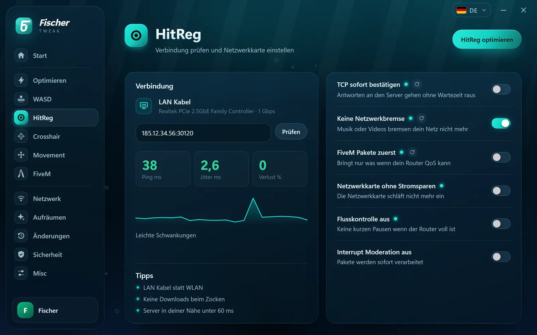Click the Crosshair target icon
The image size is (537, 335).
[x=21, y=136]
